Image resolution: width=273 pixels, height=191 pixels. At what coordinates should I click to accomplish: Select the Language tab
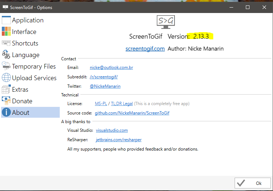30,55
